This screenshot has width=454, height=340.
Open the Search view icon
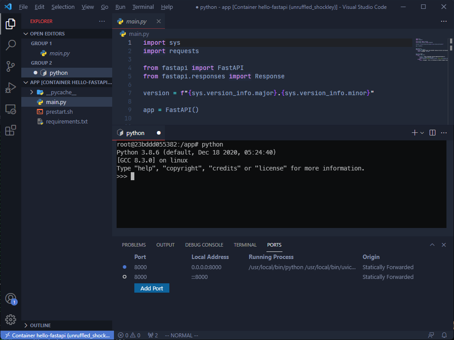point(11,45)
